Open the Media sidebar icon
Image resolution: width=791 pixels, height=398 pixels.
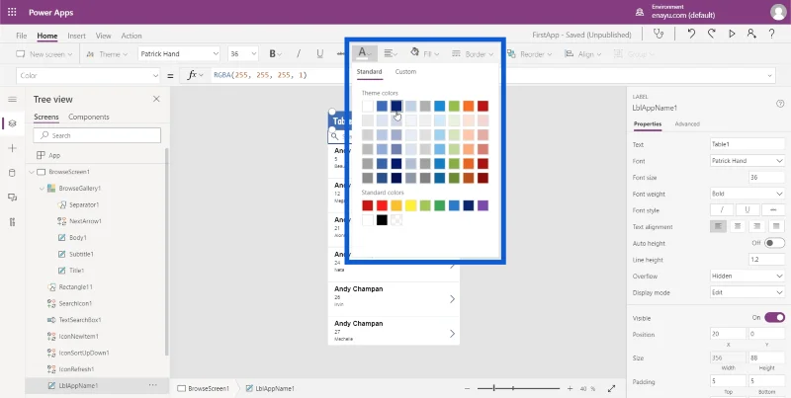[13, 197]
